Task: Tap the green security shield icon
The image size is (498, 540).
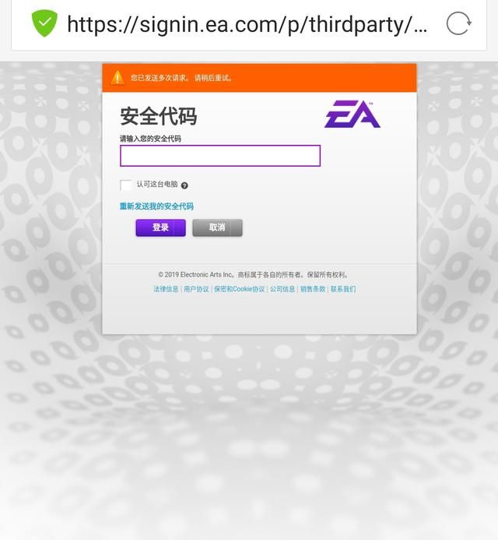Action: pyautogui.click(x=44, y=23)
